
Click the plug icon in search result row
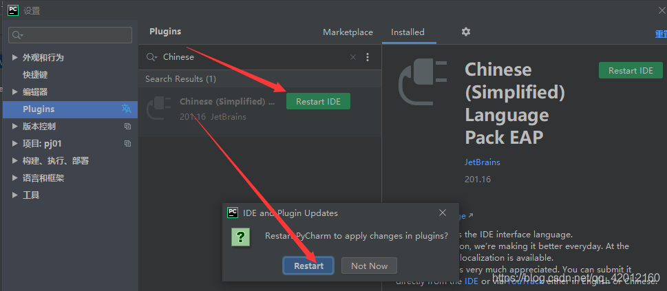[x=158, y=109]
